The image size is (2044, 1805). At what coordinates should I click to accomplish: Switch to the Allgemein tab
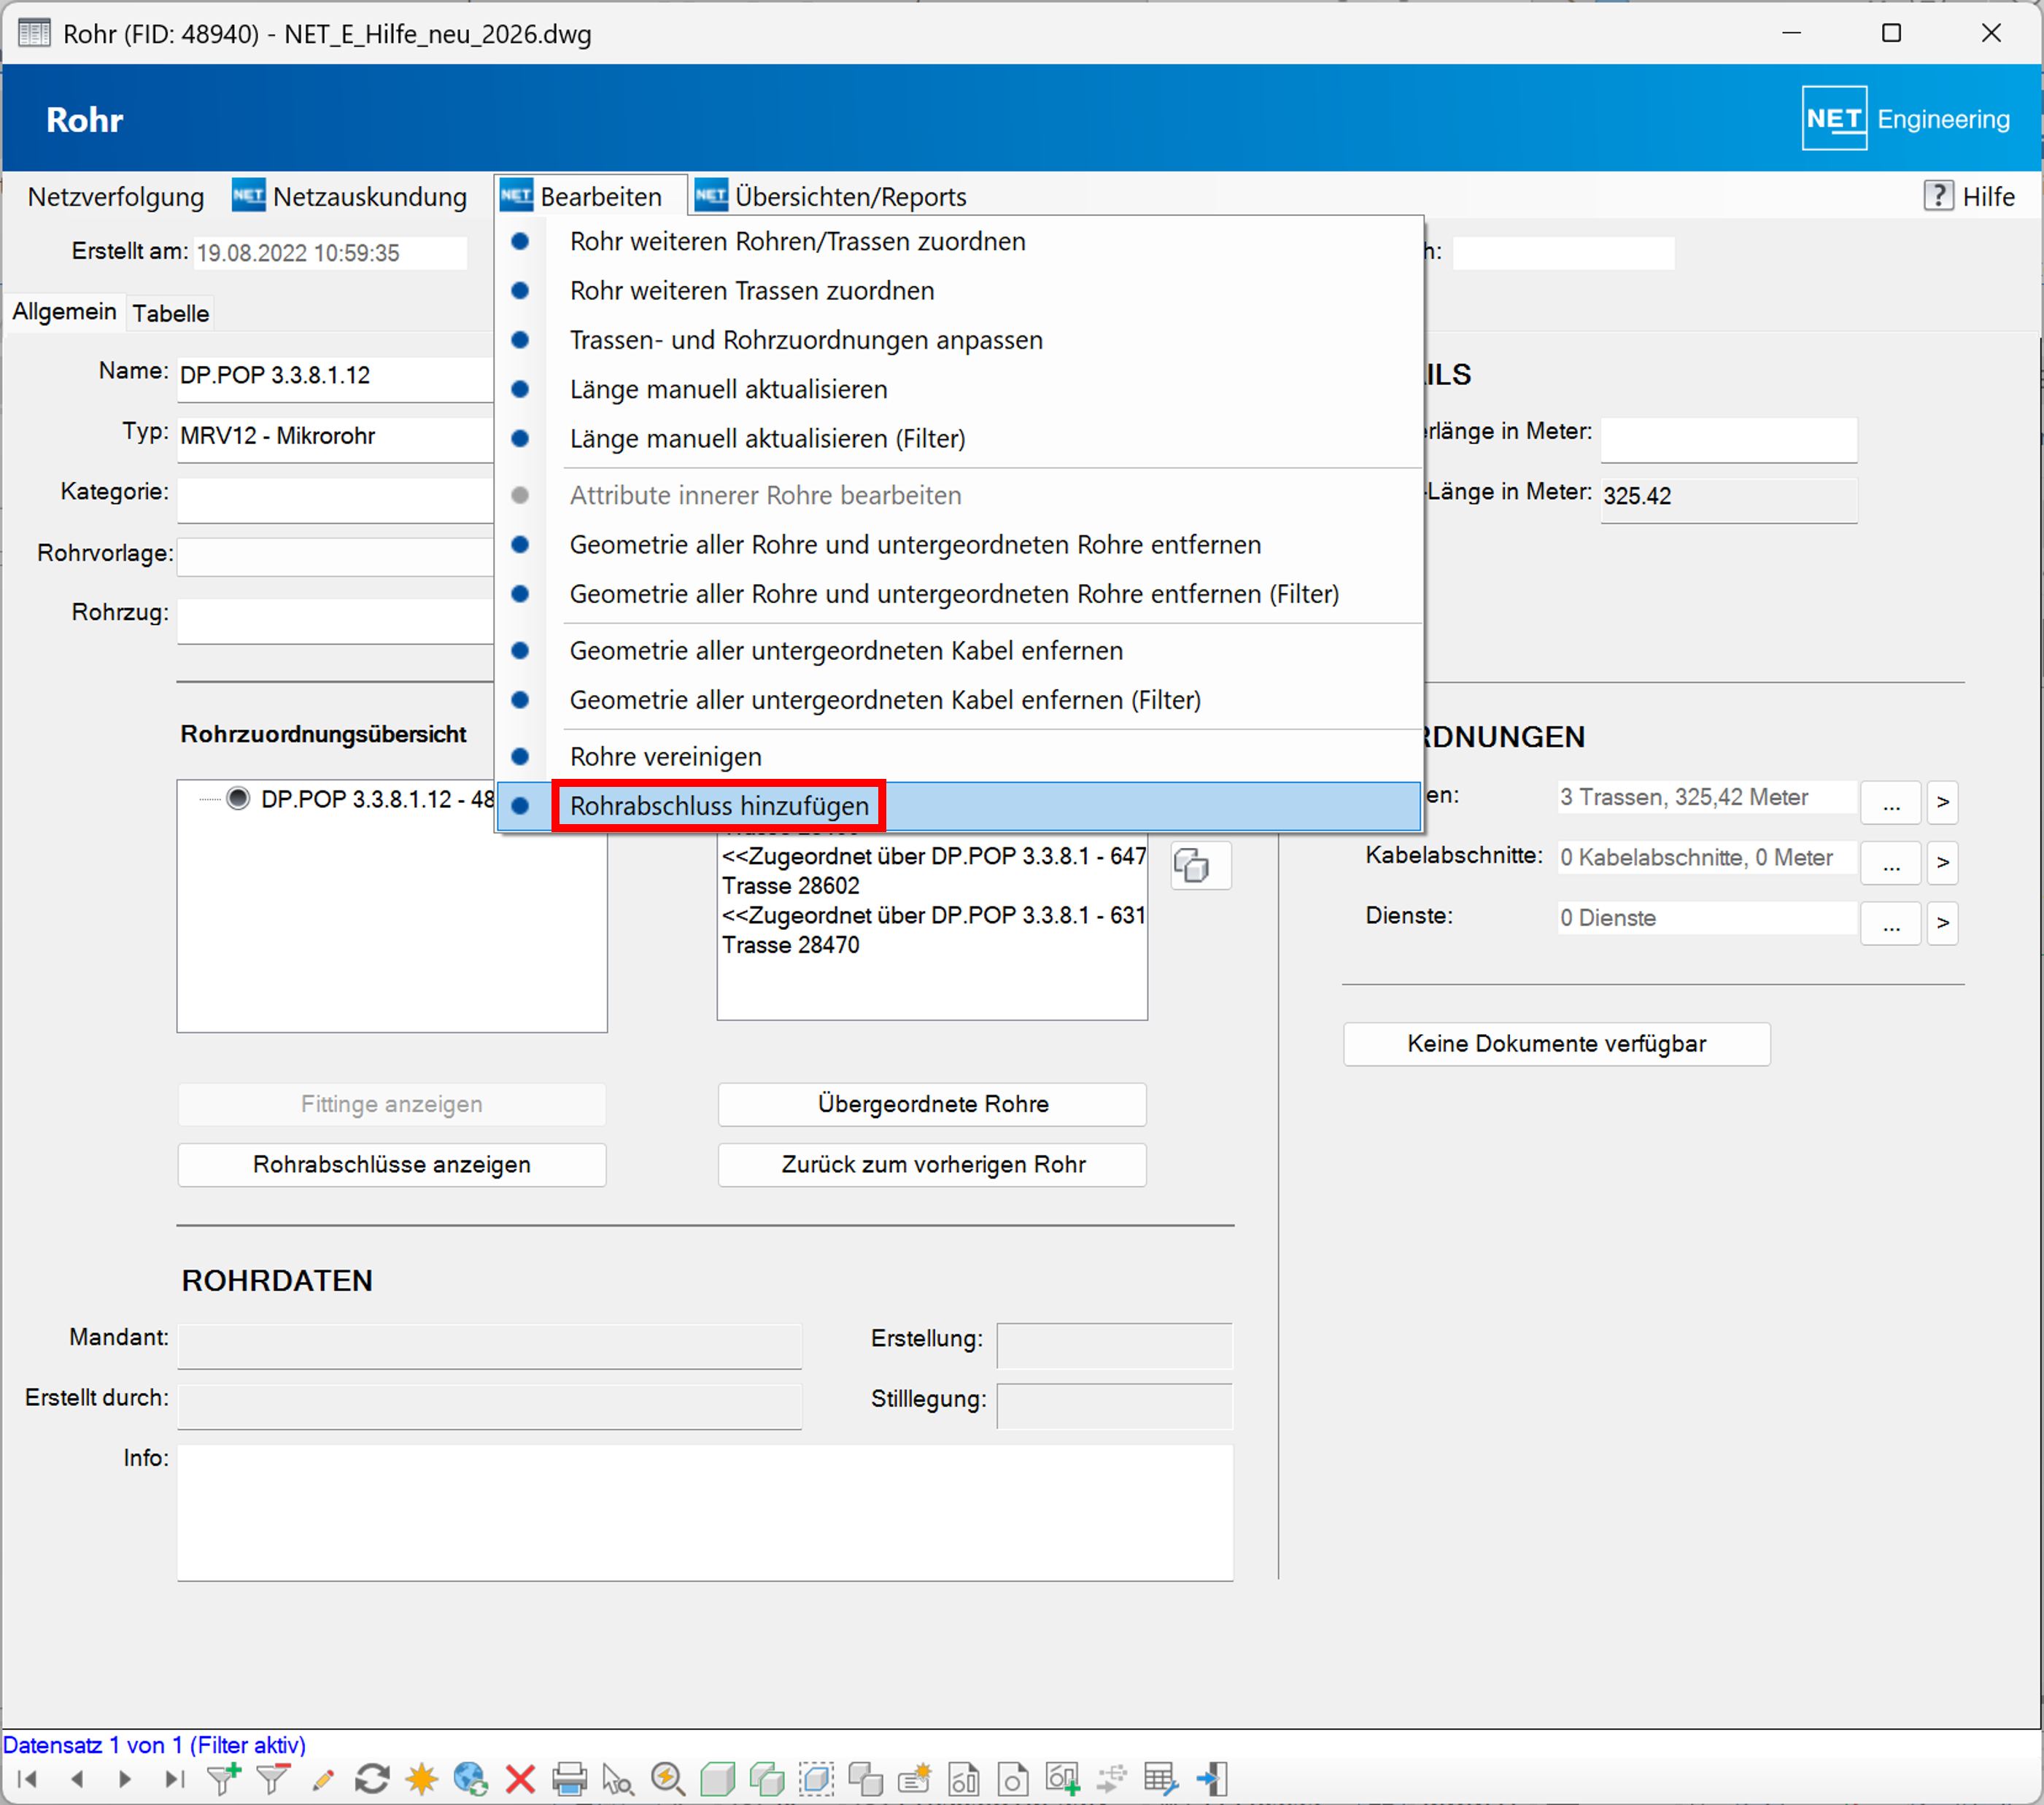pyautogui.click(x=64, y=312)
